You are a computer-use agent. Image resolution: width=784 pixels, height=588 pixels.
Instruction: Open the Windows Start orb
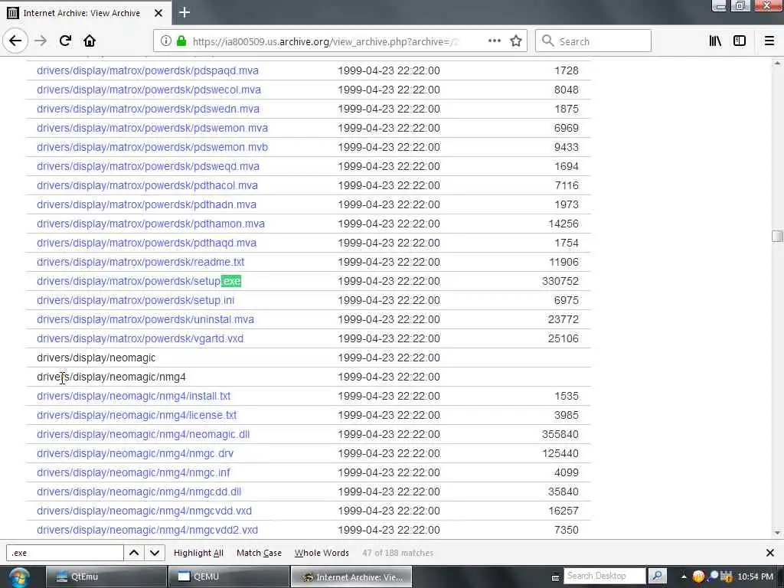[18, 577]
